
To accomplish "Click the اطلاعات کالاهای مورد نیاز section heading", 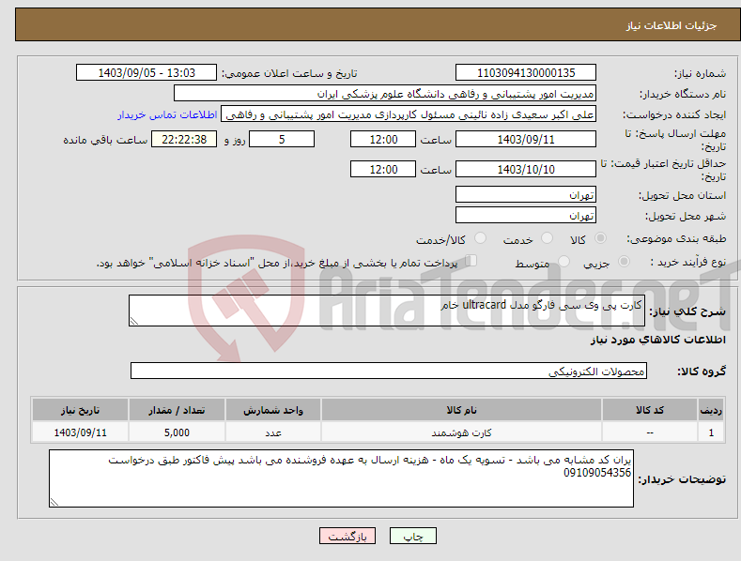I will (x=657, y=340).
